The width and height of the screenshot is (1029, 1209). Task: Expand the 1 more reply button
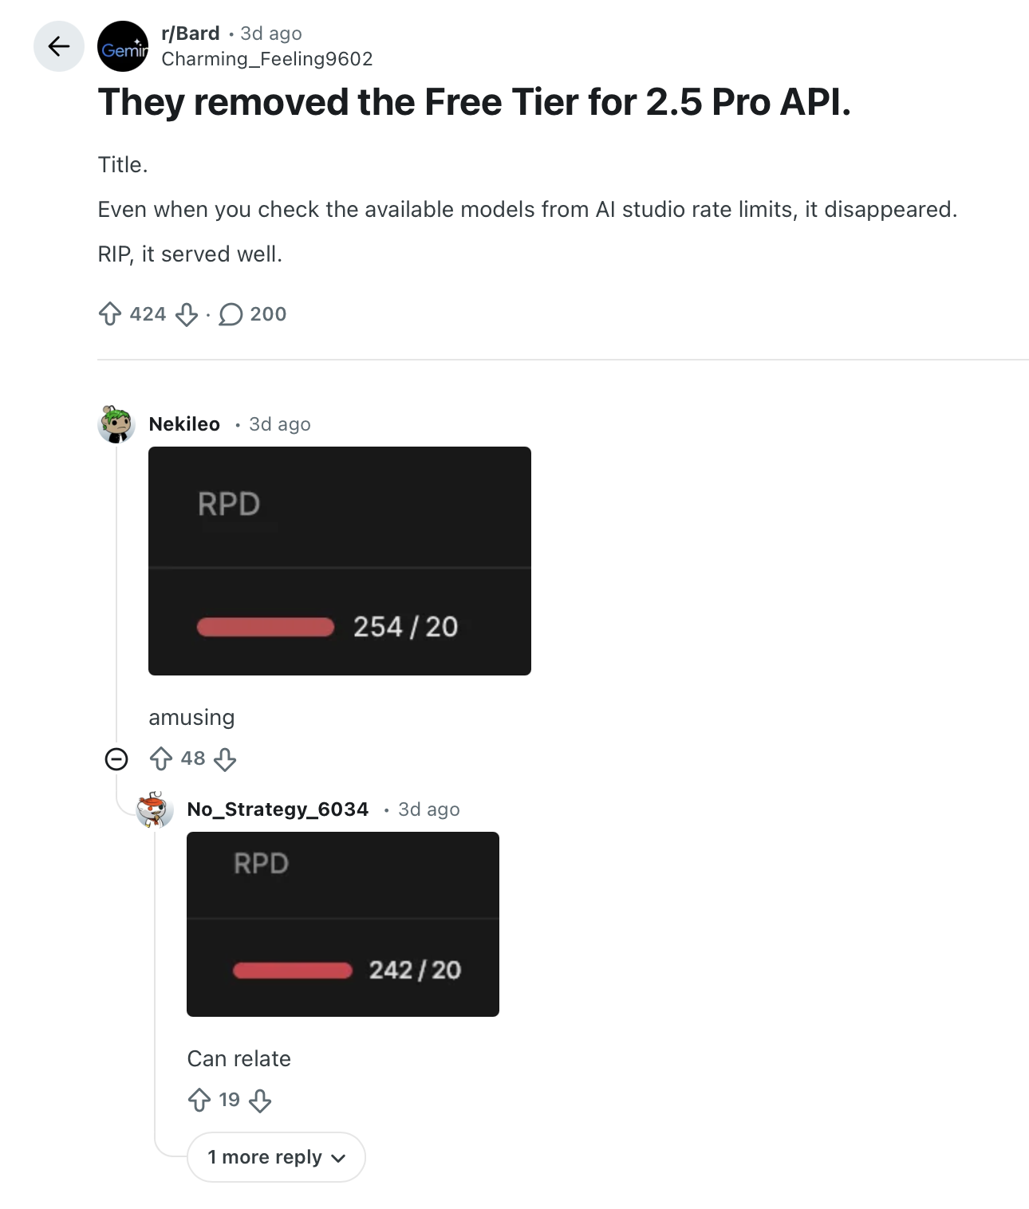point(276,1157)
